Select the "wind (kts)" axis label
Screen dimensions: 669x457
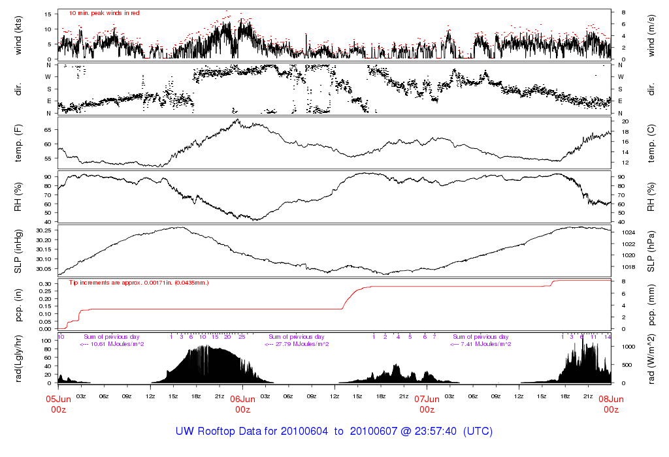coord(18,35)
